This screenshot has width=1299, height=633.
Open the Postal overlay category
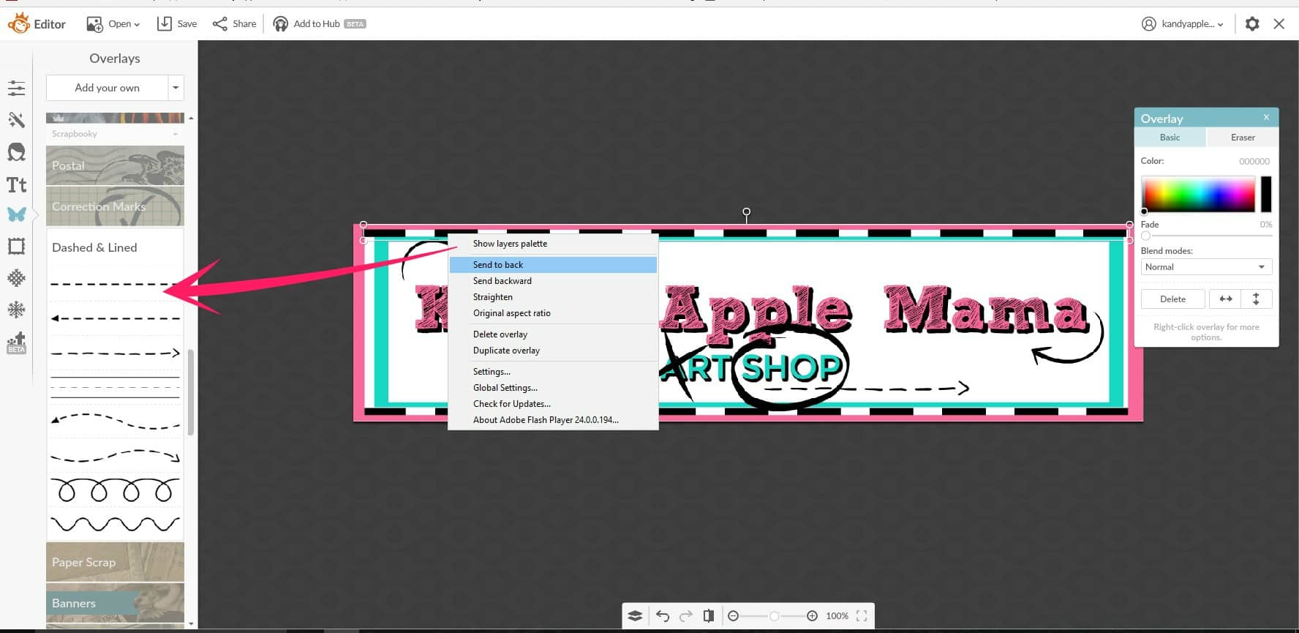pyautogui.click(x=115, y=165)
